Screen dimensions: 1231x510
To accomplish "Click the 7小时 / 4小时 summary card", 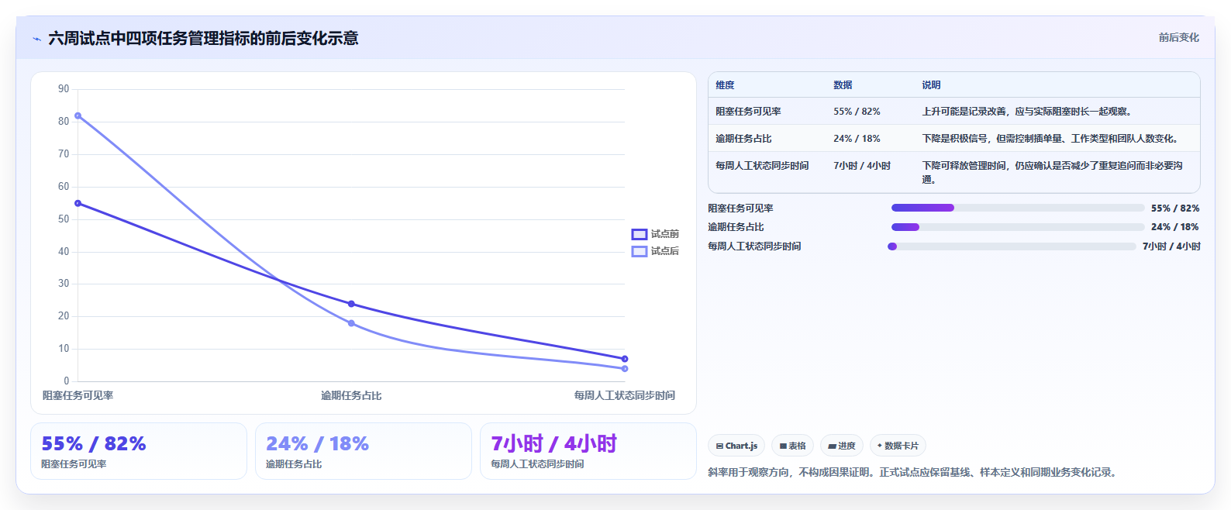I will coord(588,451).
